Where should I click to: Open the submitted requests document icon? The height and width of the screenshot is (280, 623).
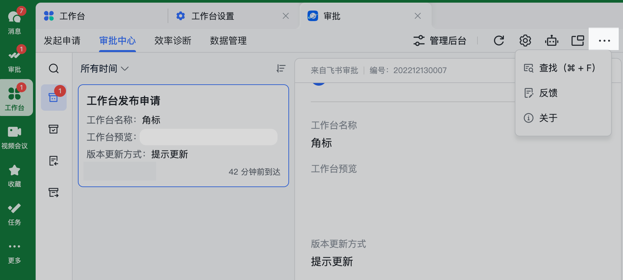point(53,161)
